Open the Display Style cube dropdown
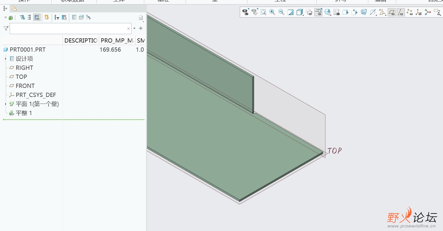 [300, 12]
